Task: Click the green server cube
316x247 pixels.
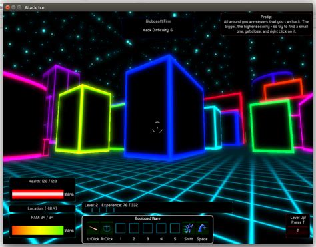Action: pos(271,126)
